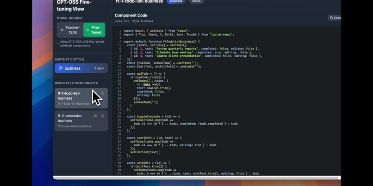Viewport: 373px width, 186px height.
Task: Click the 'Review quarterly reports' code line
Action: pyautogui.click(x=194, y=49)
